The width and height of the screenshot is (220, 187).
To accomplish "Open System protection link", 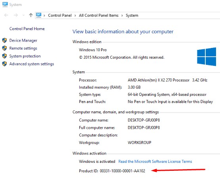I will coord(25,56).
